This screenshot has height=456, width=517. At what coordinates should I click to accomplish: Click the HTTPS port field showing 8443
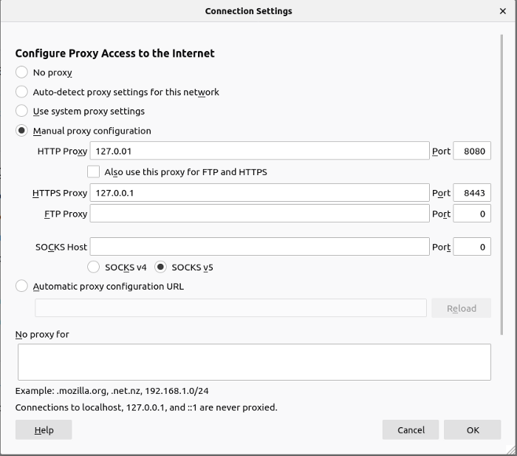pos(472,193)
